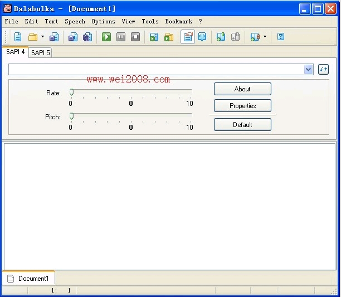Viewport: 341px width, 297px height.
Task: Select the SAPI 4 tab
Action: point(16,52)
